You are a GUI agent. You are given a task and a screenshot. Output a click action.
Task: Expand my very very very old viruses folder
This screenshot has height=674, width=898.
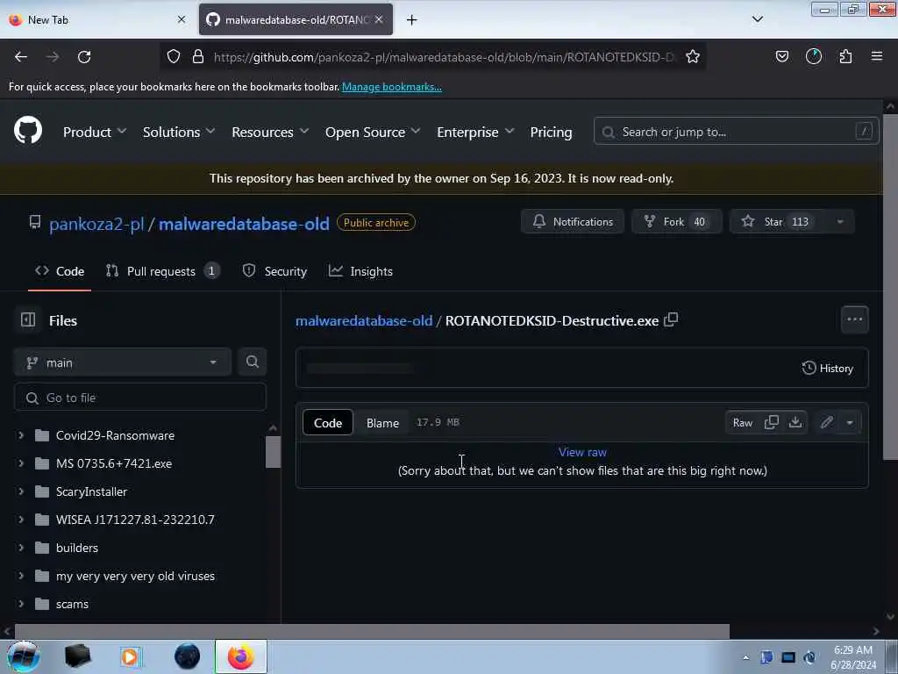tap(21, 576)
